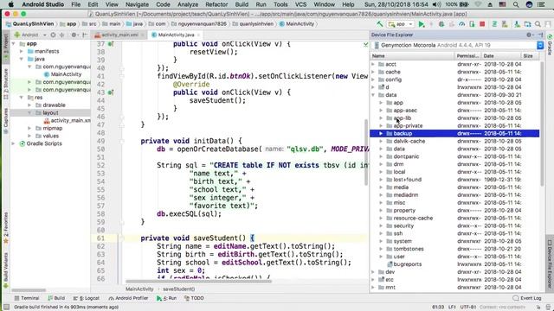The height and width of the screenshot is (311, 554).
Task: Open Device File Explorer gear settings
Action: pyautogui.click(x=529, y=35)
